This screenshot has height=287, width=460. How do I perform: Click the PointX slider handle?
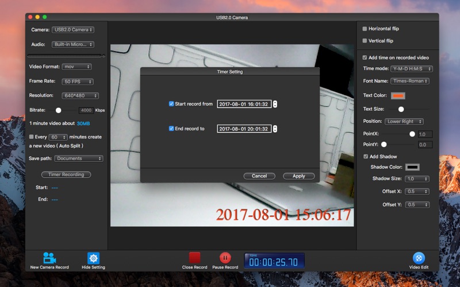pyautogui.click(x=412, y=134)
